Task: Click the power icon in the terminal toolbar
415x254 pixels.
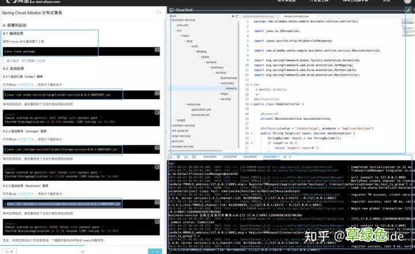Action: point(171,157)
